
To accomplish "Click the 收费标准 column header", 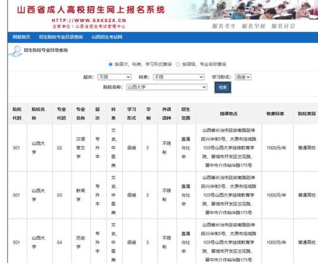I will click(x=275, y=114).
